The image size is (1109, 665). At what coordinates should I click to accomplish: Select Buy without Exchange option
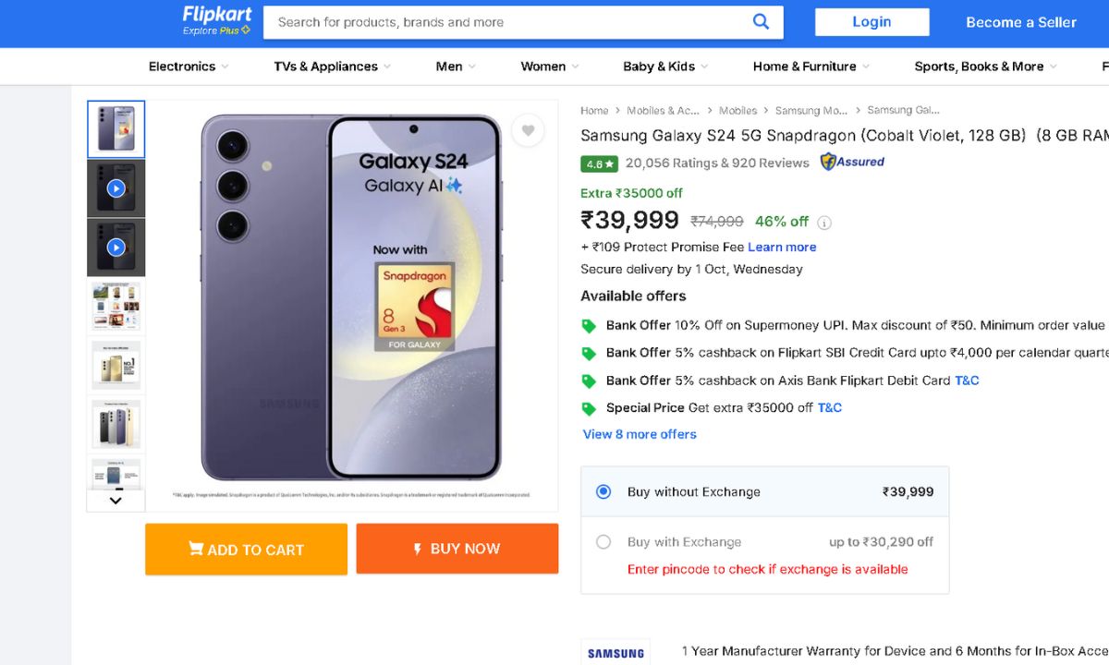[603, 491]
